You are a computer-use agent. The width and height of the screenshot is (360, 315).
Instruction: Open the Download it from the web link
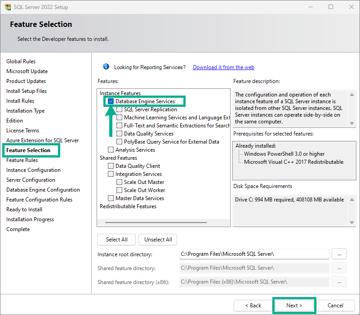[x=223, y=67]
